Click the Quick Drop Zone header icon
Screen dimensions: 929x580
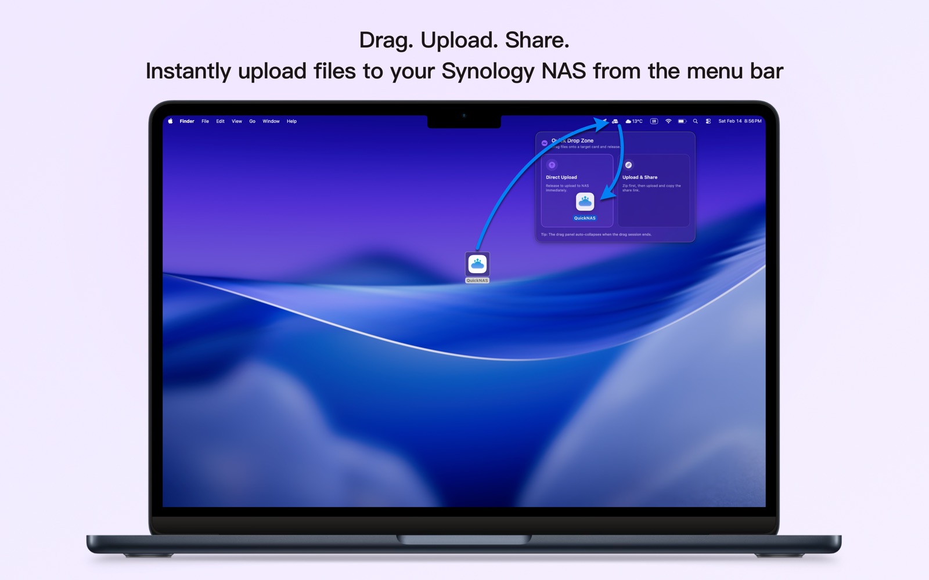(x=545, y=143)
